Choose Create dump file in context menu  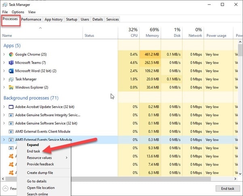(40, 173)
